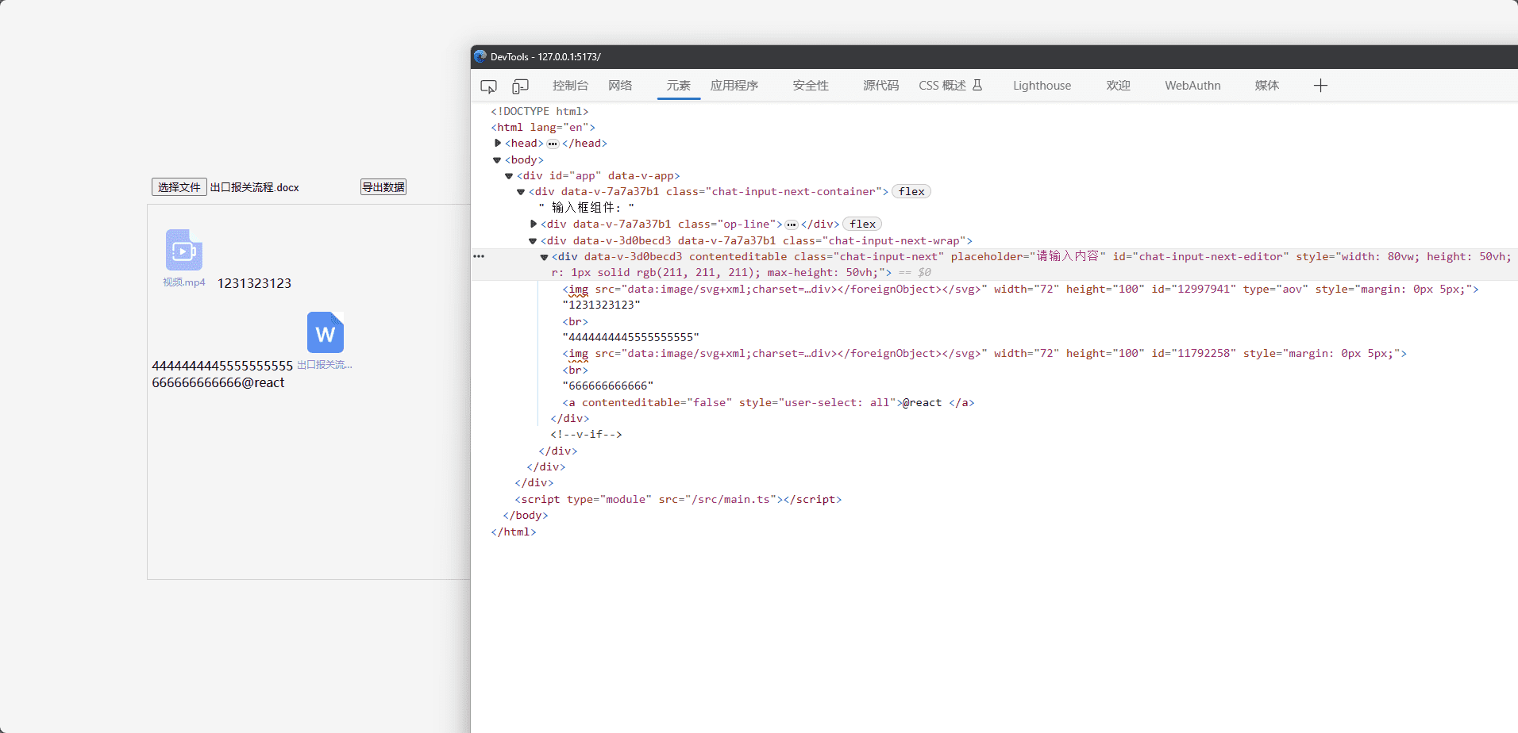Select the closing </body> tag line
The height and width of the screenshot is (733, 1518).
pos(526,515)
